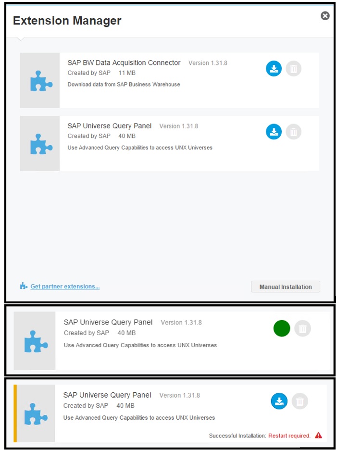The height and width of the screenshot is (450, 337).
Task: Click the red warning triangle icon
Action: point(318,436)
